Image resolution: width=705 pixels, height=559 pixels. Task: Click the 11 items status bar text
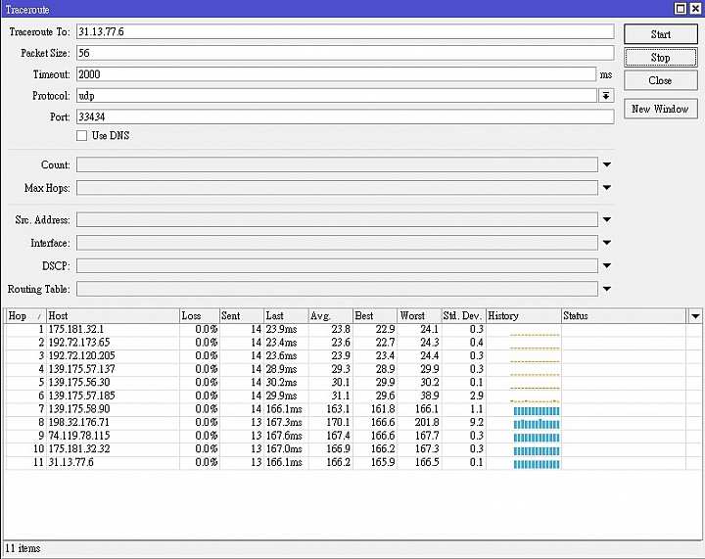coord(23,548)
